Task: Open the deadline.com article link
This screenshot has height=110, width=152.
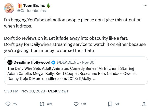Action: click(69, 79)
